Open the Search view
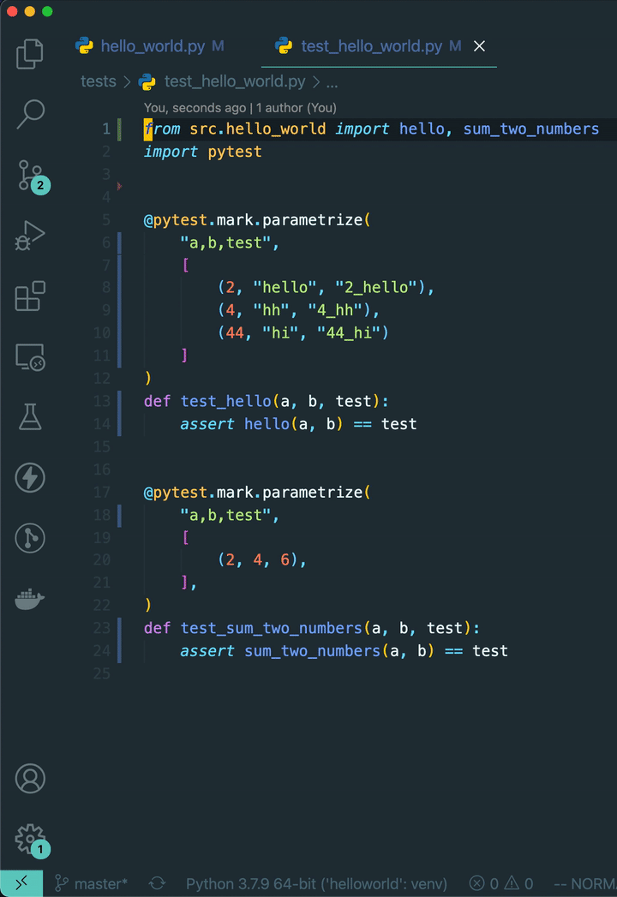 pos(30,113)
